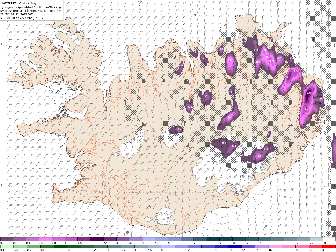Click the 'slydda/snjókoma' legend description line
This screenshot has height=252, width=336.
pos(31,11)
